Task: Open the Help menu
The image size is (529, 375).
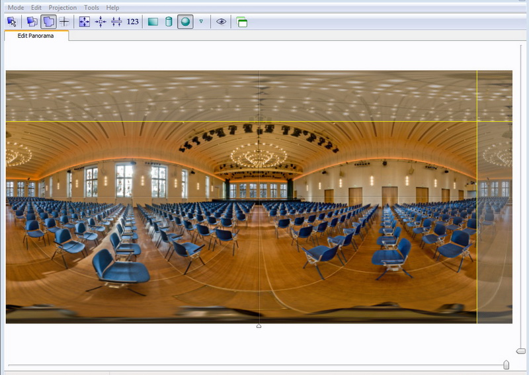Action: [x=112, y=7]
